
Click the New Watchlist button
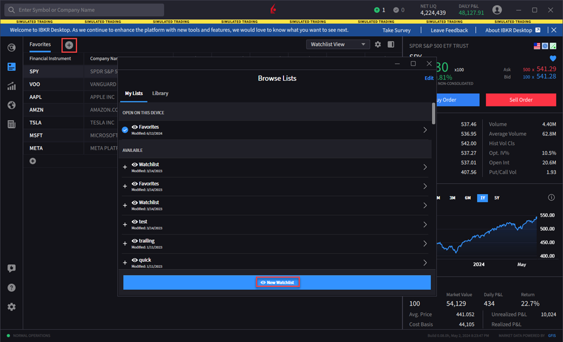click(x=277, y=282)
